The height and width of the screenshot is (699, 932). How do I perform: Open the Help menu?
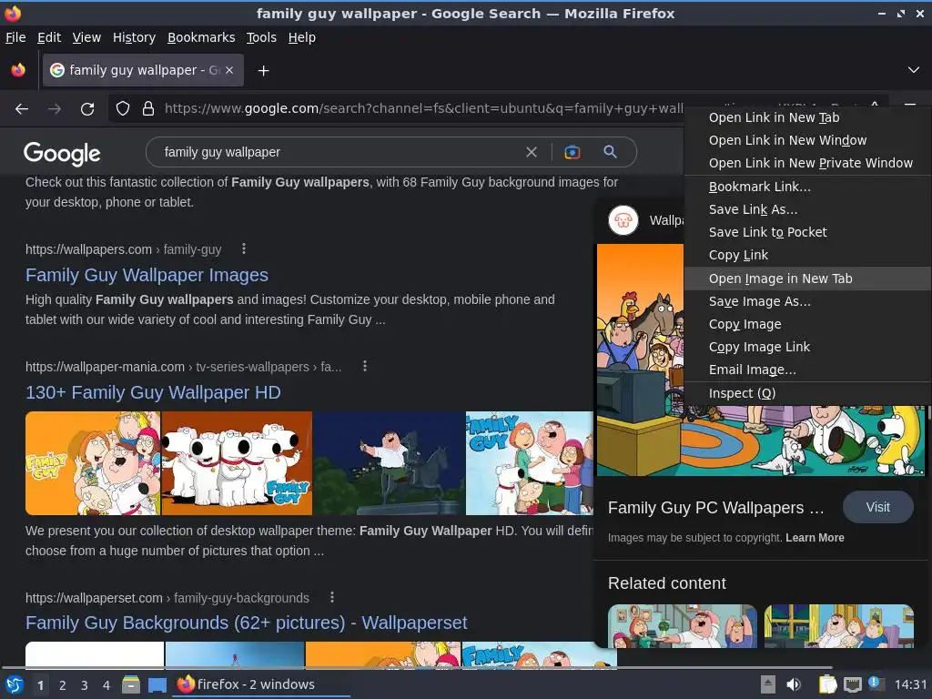pyautogui.click(x=302, y=37)
